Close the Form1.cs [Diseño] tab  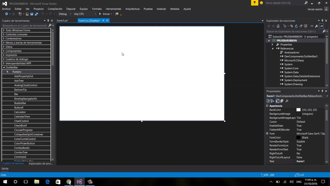pos(107,21)
